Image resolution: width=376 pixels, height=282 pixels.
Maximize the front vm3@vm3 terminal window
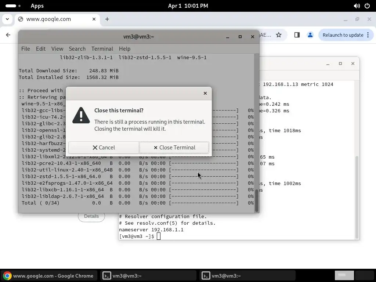click(240, 37)
